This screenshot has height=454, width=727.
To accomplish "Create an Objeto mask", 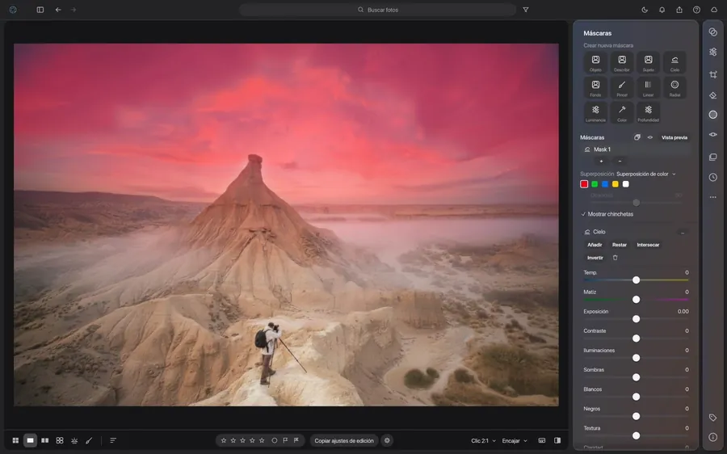I will pyautogui.click(x=595, y=62).
